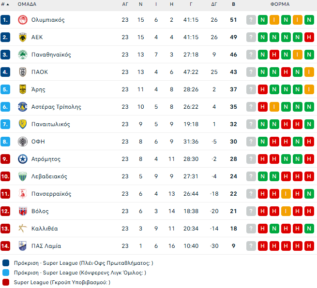Screen dimensions: 317x288
Task: Open the Παναιτωλικός team link
Action: [51, 124]
